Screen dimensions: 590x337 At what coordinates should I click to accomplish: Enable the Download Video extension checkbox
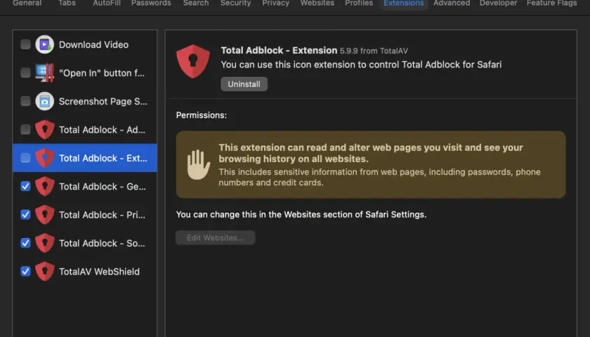coord(25,44)
